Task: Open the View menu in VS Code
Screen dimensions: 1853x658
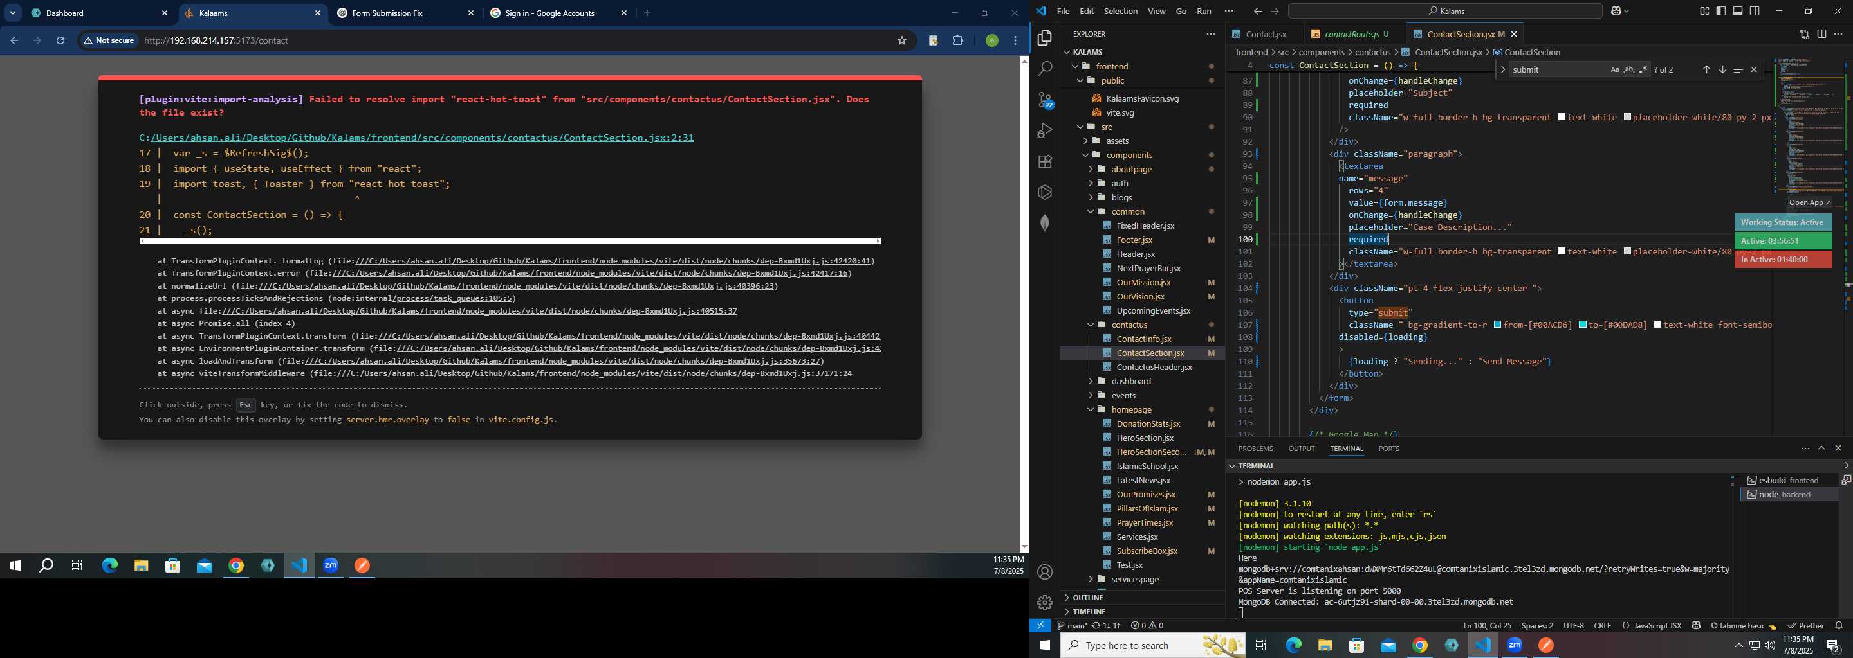Action: click(1157, 12)
